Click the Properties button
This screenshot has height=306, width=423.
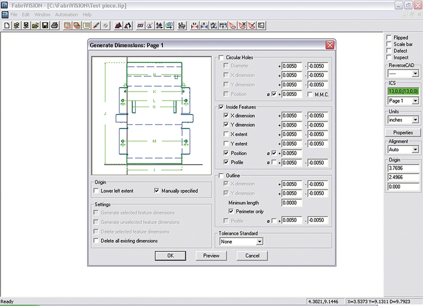tap(403, 132)
